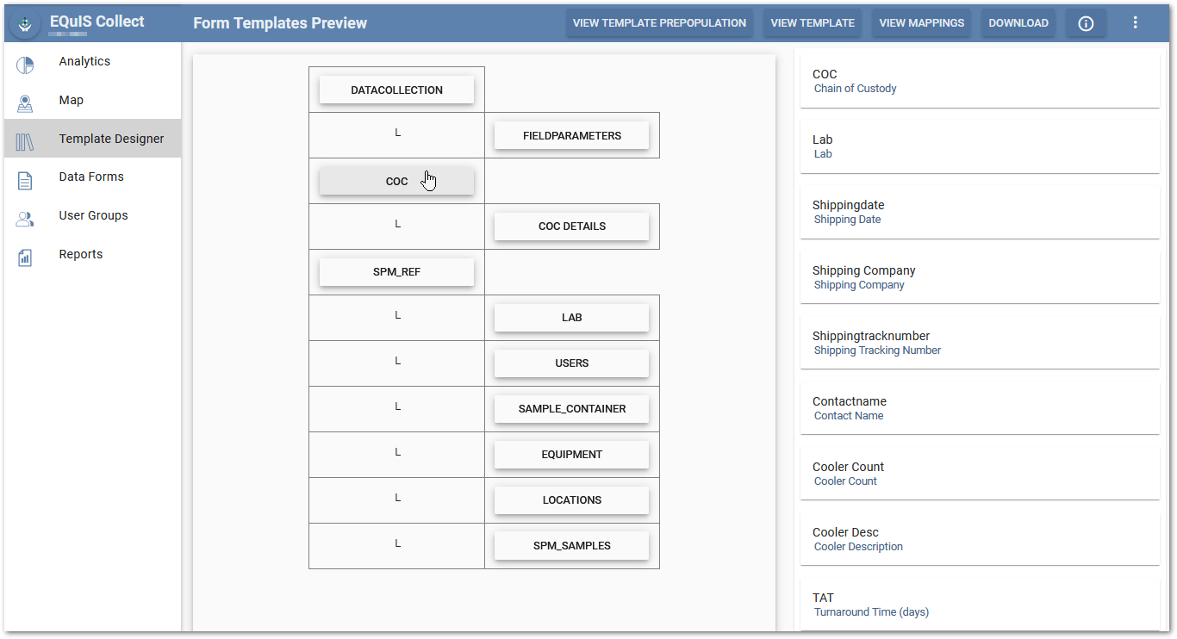
Task: Select the SAMPLE_CONTAINER form node
Action: [x=571, y=409]
